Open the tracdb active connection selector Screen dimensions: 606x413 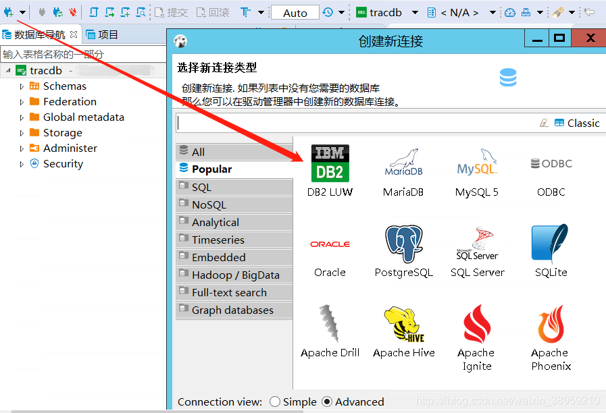pyautogui.click(x=387, y=13)
